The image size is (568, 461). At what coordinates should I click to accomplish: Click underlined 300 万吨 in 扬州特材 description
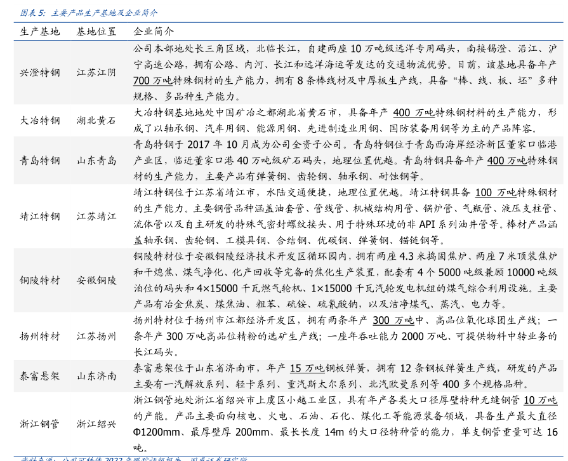click(x=393, y=320)
